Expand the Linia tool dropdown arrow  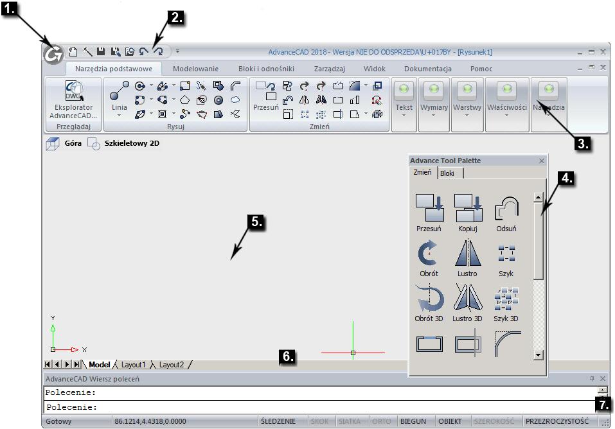[120, 116]
